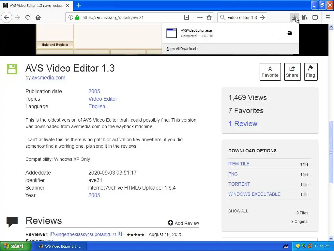This screenshot has width=334, height=251.
Task: Share this archive item
Action: [x=292, y=72]
